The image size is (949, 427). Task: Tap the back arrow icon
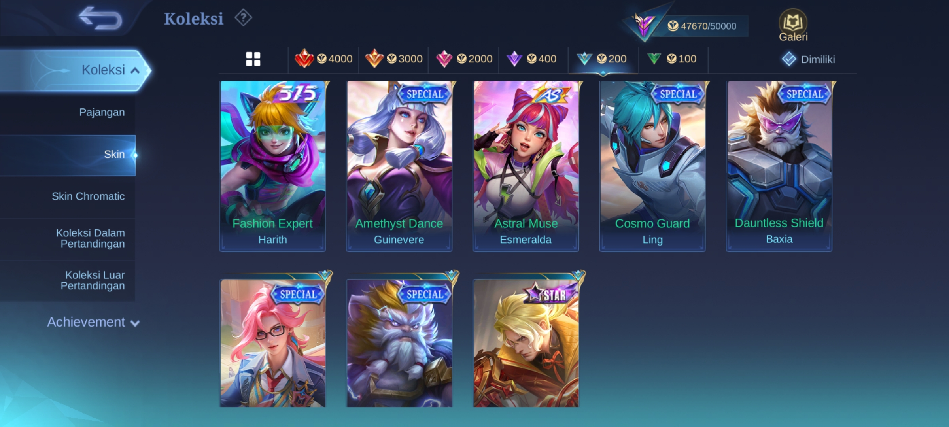(100, 18)
